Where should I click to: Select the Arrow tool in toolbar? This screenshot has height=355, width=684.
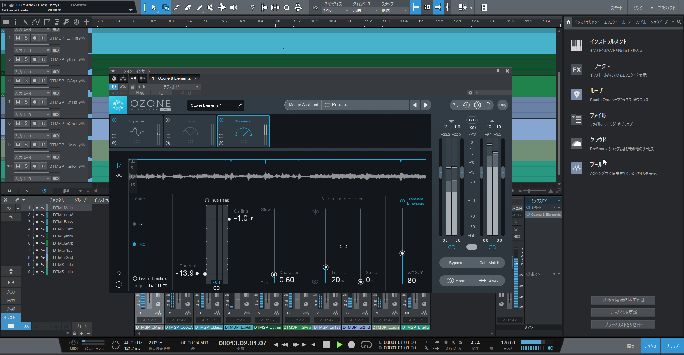154,7
